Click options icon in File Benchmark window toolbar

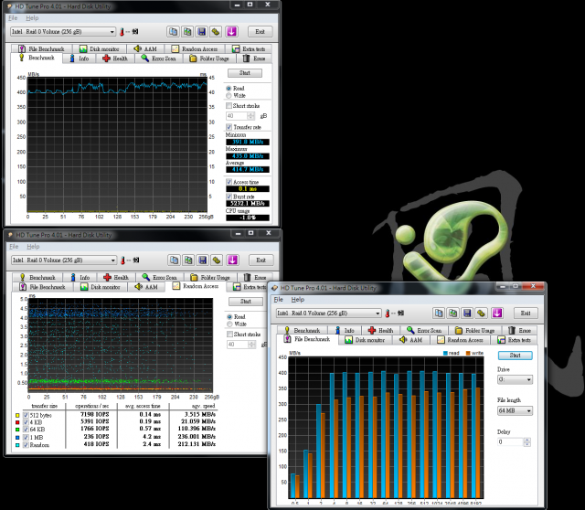pyautogui.click(x=482, y=313)
